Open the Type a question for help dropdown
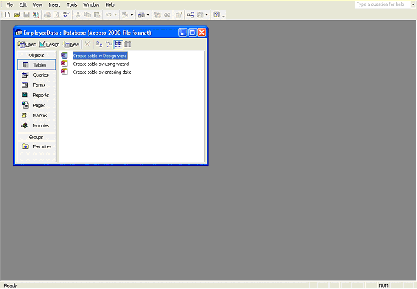 [x=413, y=4]
